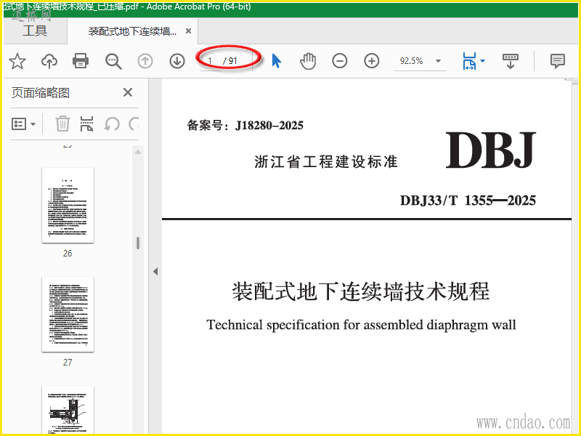Close the 页面缩略图 panel
The image size is (581, 436).
coord(128,92)
